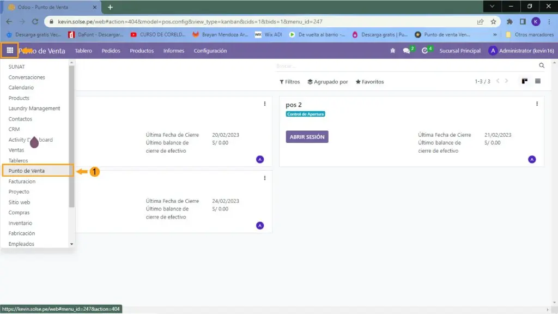Open Administrator user account menu
Viewport: 558px width, 314px height.
(522, 51)
